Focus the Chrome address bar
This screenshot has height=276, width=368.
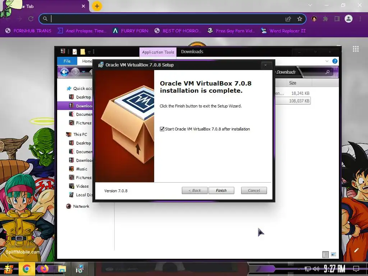(164, 19)
